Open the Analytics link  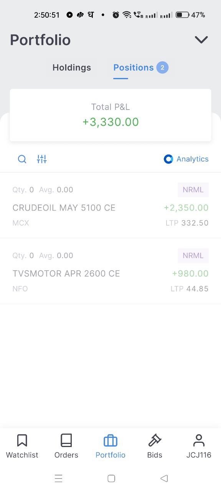(x=186, y=159)
